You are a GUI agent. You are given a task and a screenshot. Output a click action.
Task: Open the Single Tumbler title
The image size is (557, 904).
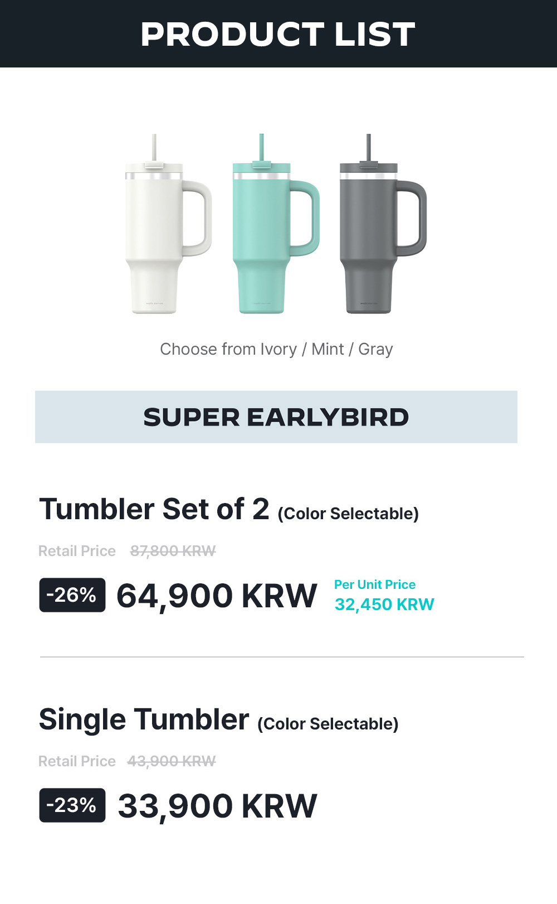(144, 719)
